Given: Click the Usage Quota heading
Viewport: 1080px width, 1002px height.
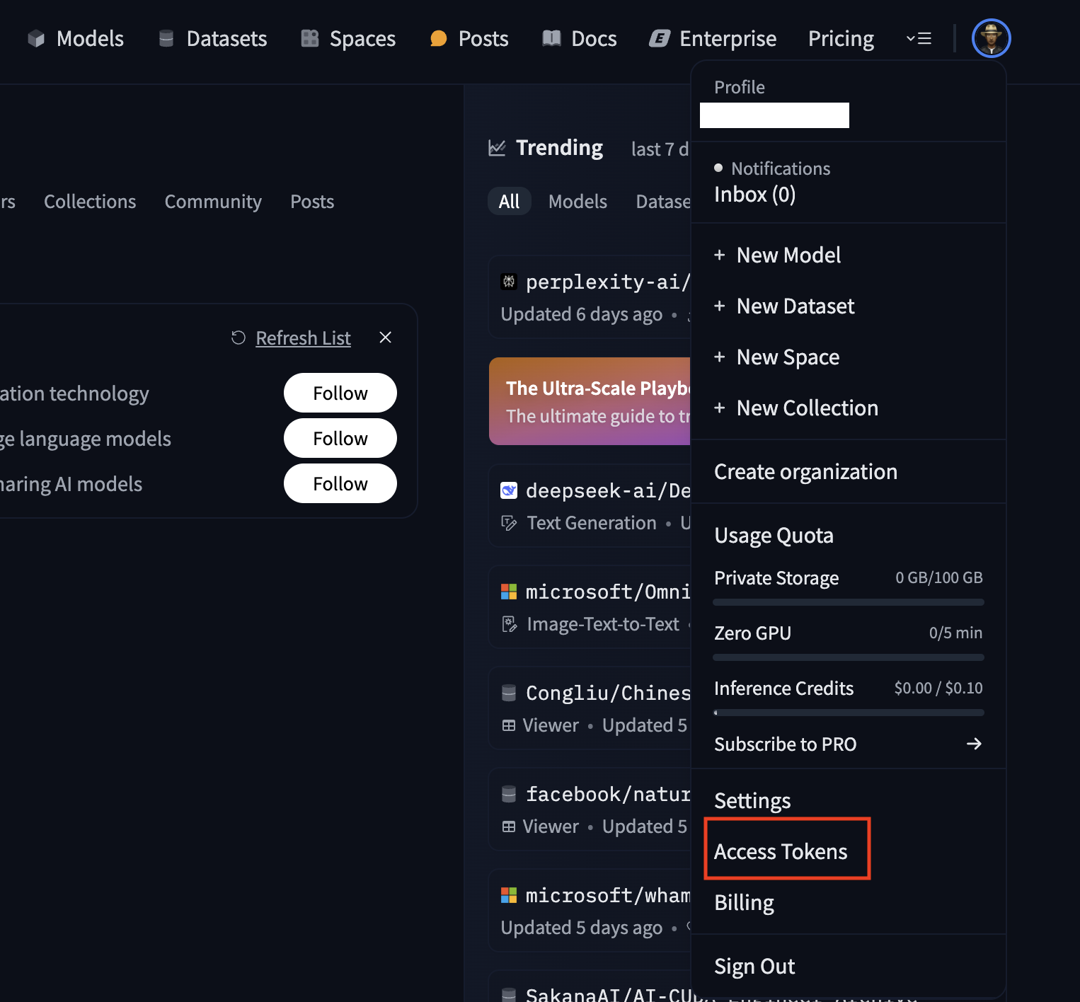Looking at the screenshot, I should click(x=774, y=536).
